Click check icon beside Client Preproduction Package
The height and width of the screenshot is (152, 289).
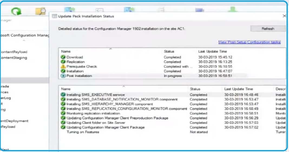63,118
